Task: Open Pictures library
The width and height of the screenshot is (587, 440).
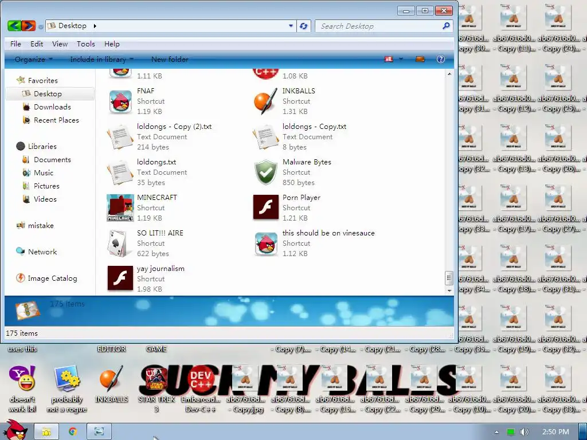Action: coord(41,186)
